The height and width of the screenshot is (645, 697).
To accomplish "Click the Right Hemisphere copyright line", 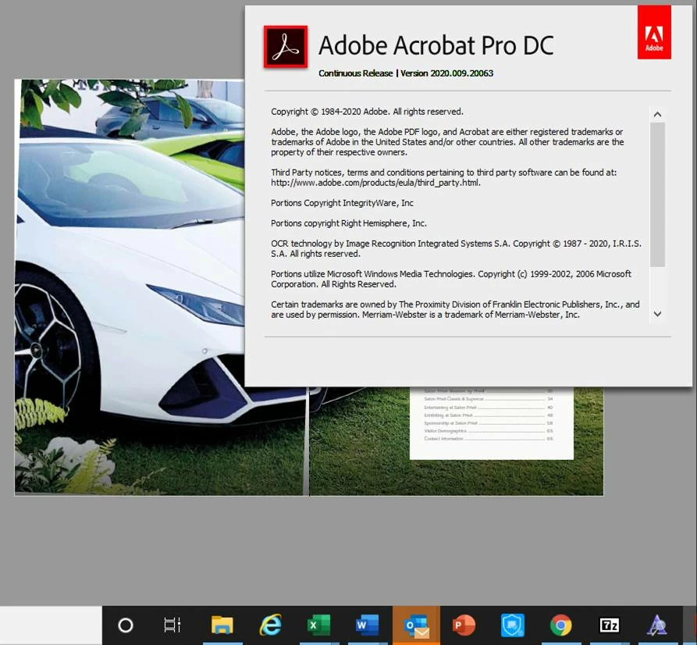I will [349, 223].
